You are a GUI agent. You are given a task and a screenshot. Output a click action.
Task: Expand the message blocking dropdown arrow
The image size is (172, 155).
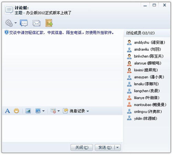58,111
